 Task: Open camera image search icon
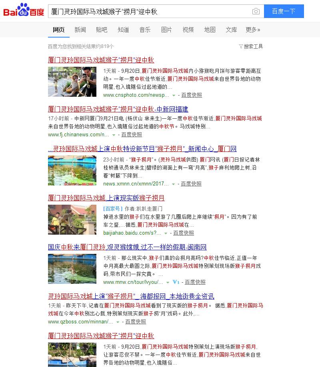(x=256, y=11)
